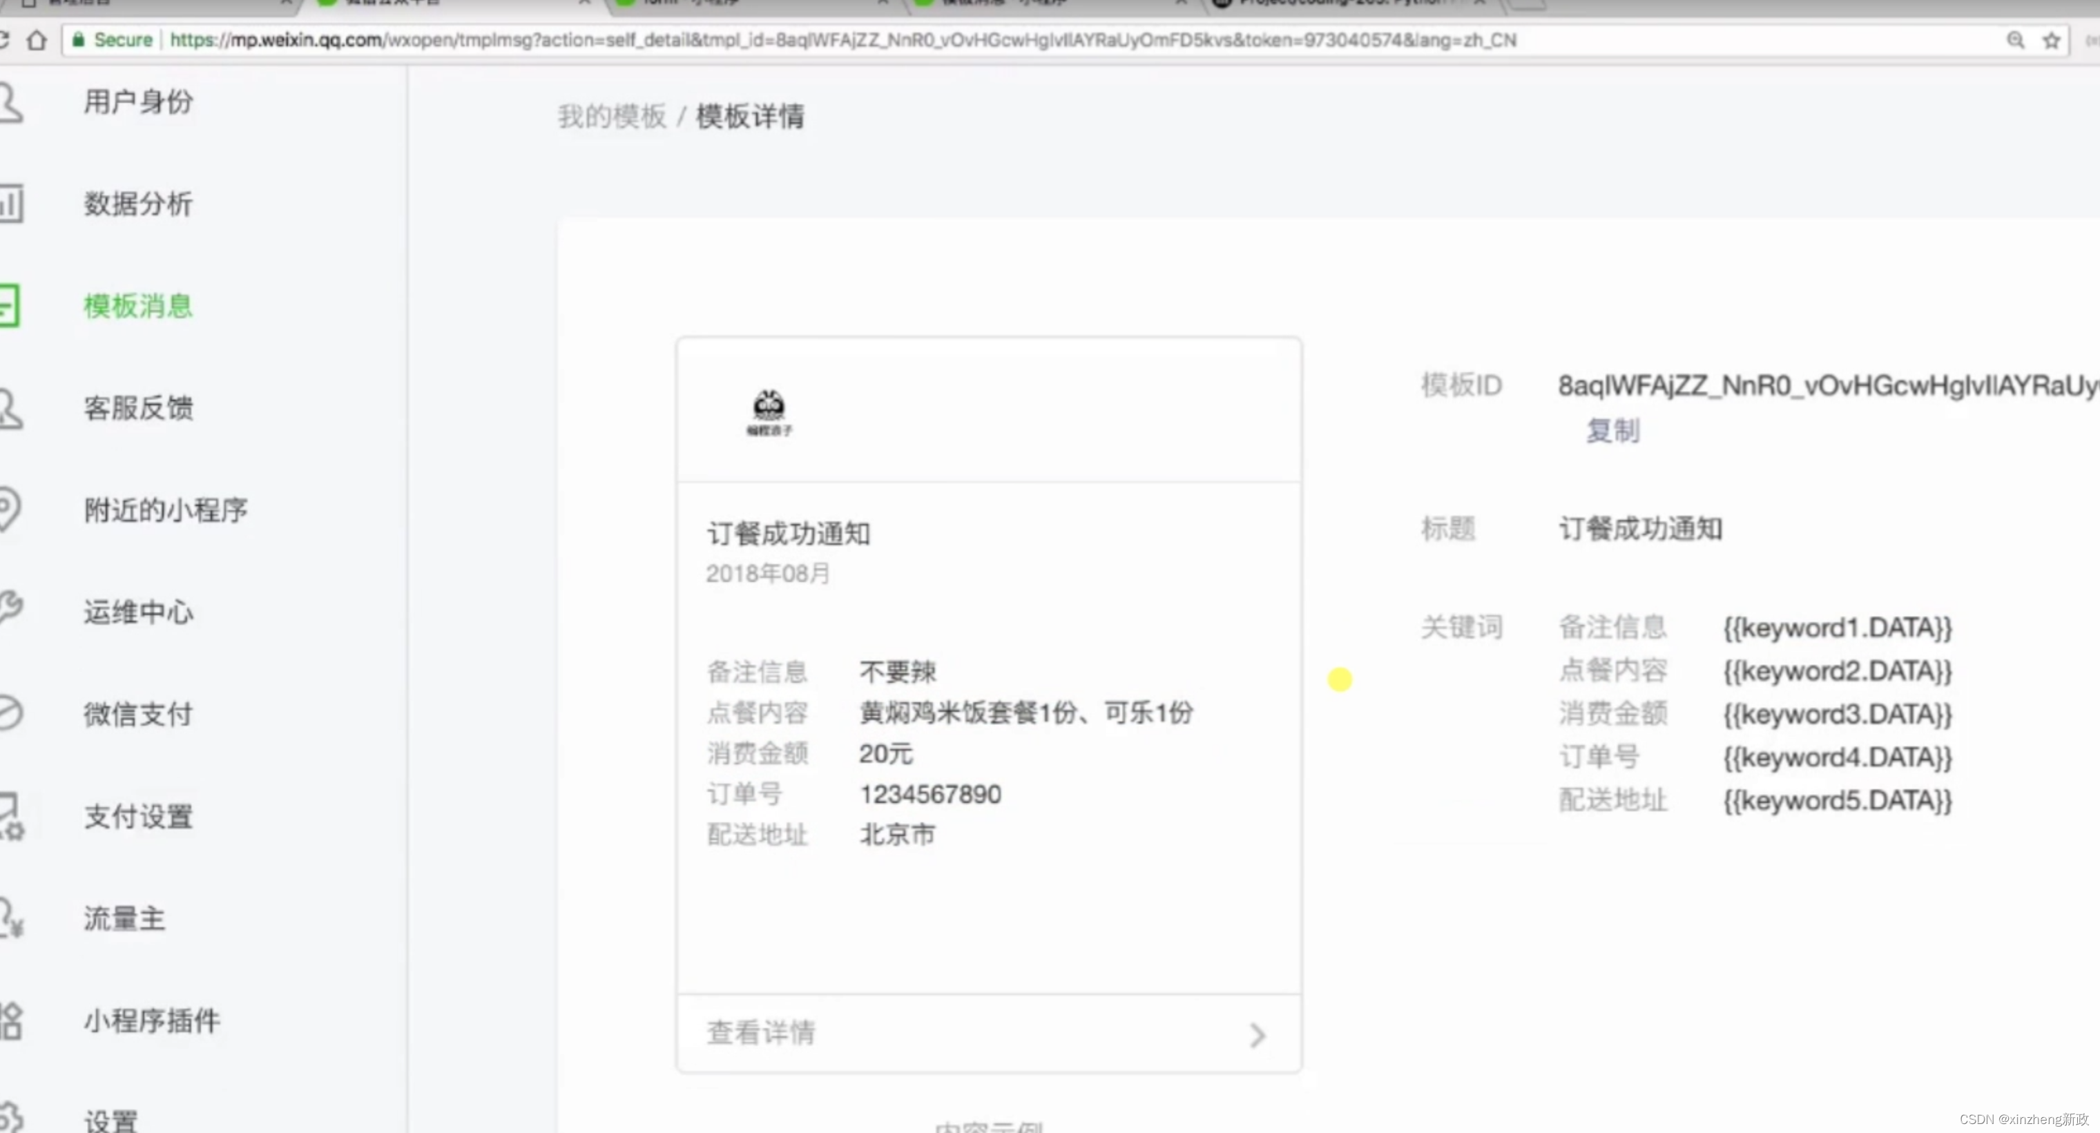
Task: Open the 支付设置 menu item
Action: tap(138, 816)
